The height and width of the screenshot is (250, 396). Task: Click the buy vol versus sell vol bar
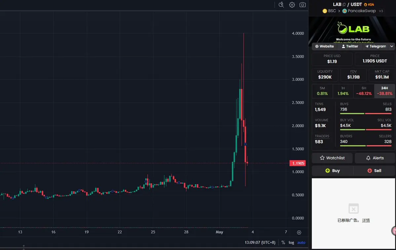coord(366,129)
